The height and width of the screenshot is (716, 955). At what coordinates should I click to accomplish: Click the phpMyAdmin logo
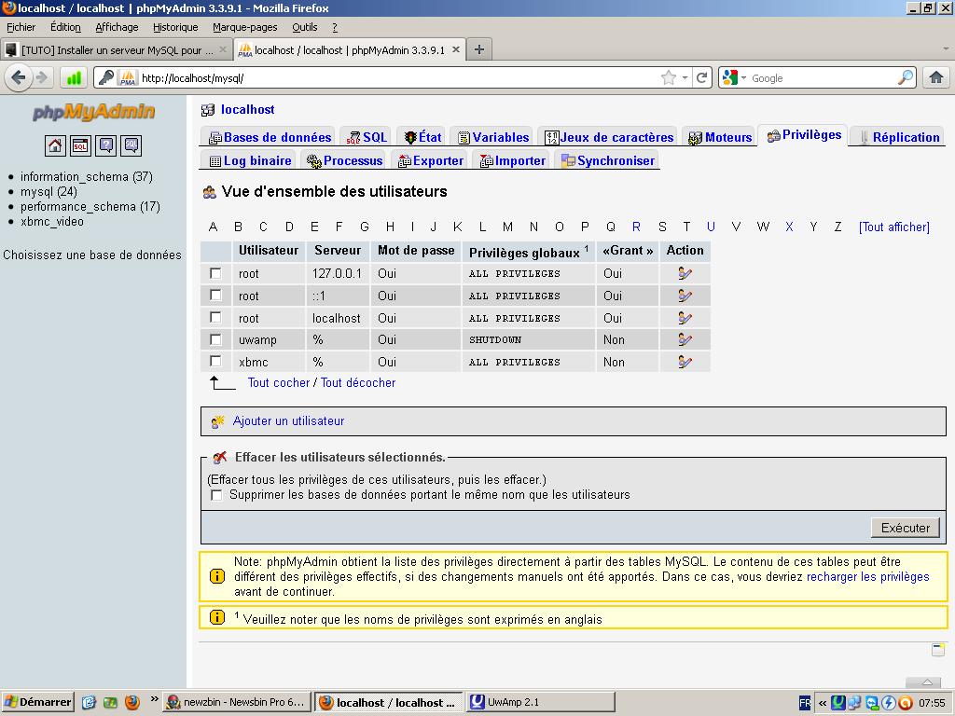(x=94, y=112)
